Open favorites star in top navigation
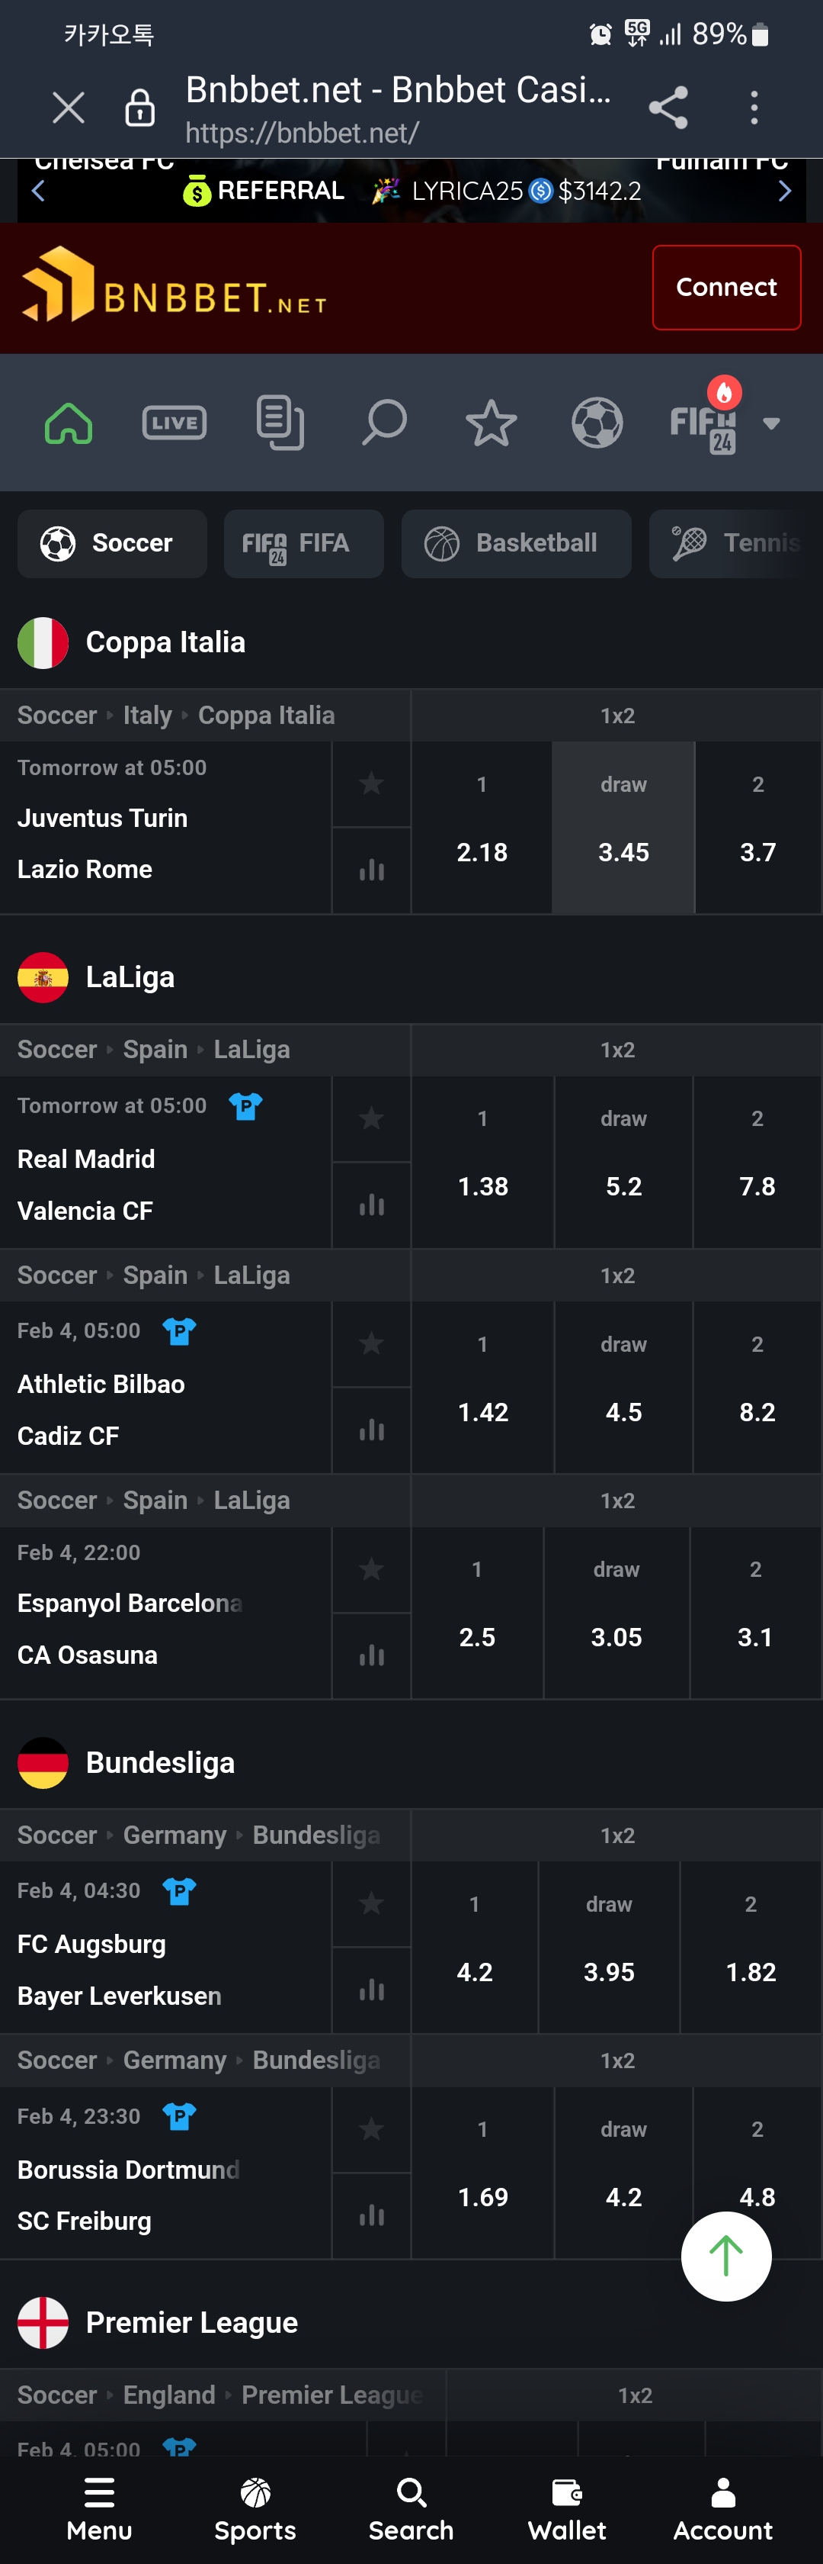Viewport: 823px width, 2564px height. click(x=491, y=423)
